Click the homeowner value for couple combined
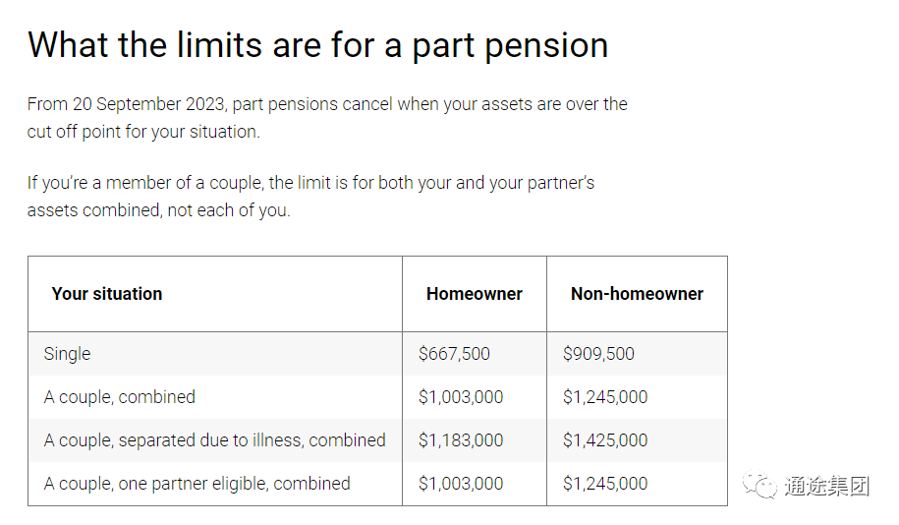899x525 pixels. pos(461,397)
